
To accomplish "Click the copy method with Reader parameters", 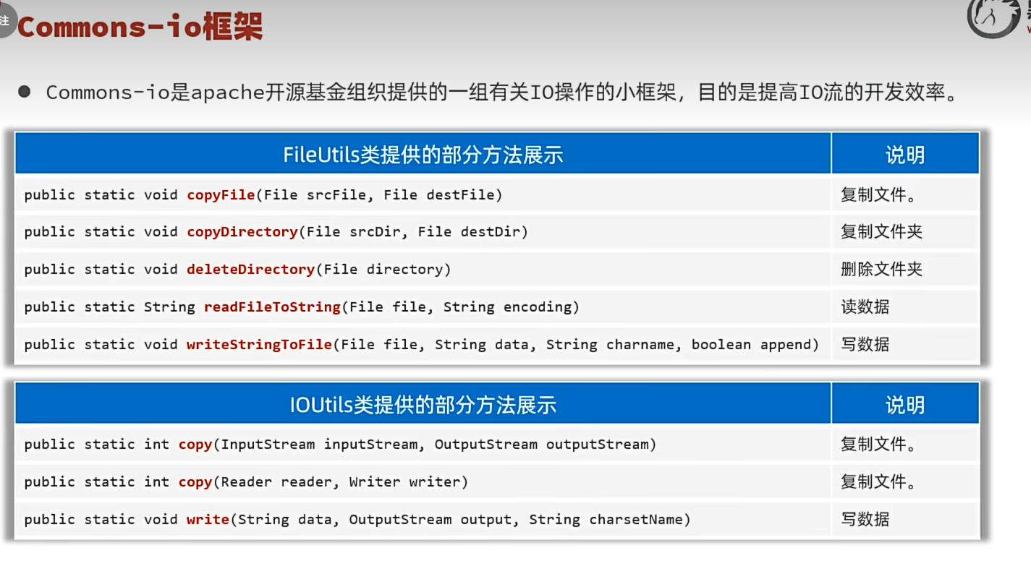I will [x=195, y=482].
